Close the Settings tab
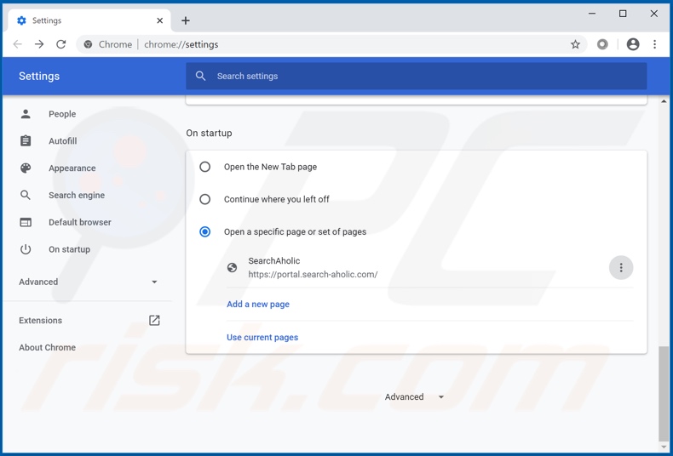The height and width of the screenshot is (456, 673). (160, 20)
